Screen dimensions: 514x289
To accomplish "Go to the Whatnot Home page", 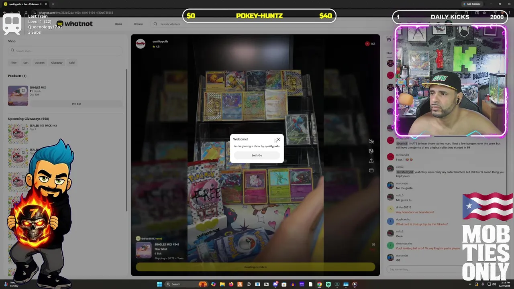I will click(118, 24).
